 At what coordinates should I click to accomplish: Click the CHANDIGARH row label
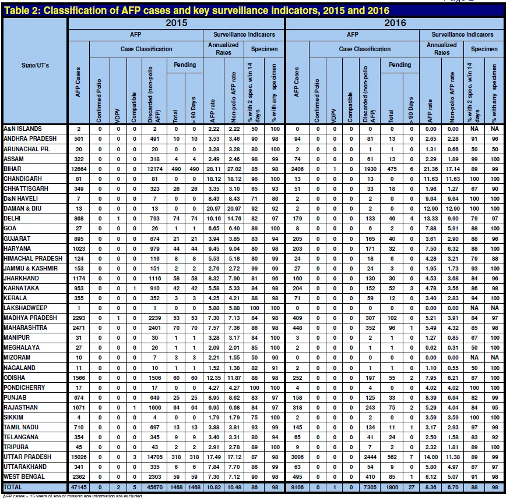pos(23,179)
